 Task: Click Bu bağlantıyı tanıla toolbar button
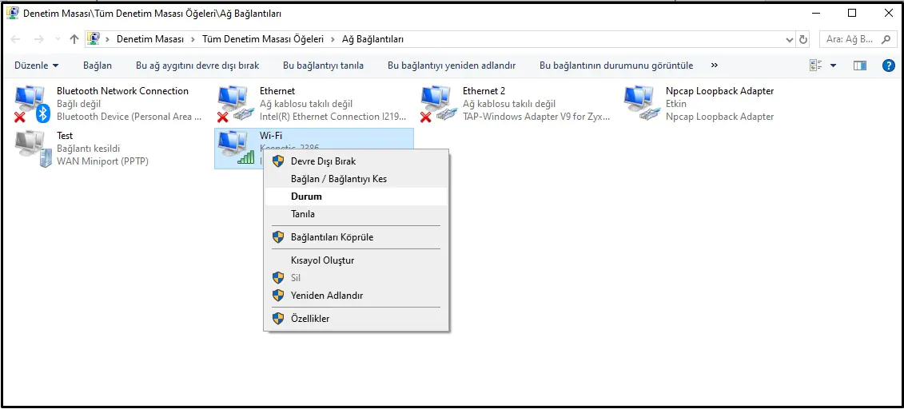(324, 66)
